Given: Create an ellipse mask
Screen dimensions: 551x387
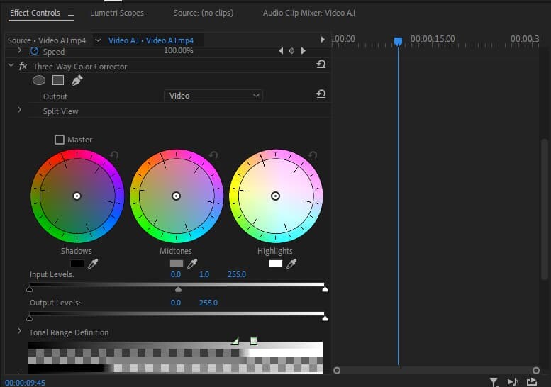Looking at the screenshot, I should click(x=39, y=81).
